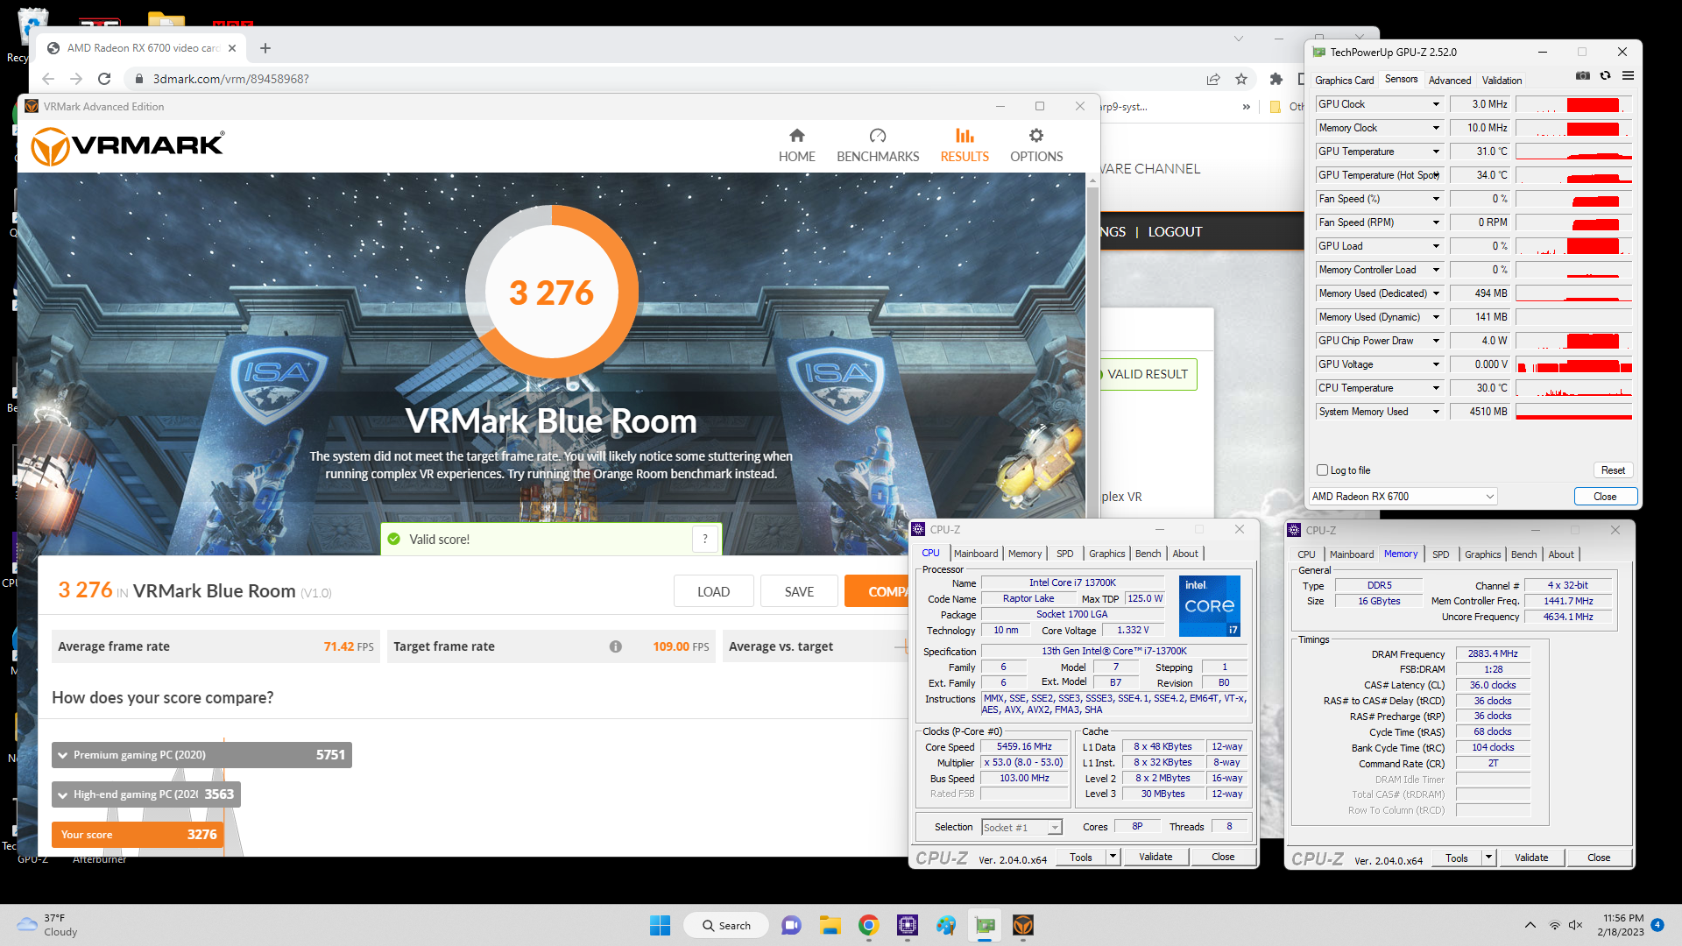Open the Teams chat taskbar icon
1682x946 pixels.
(791, 925)
